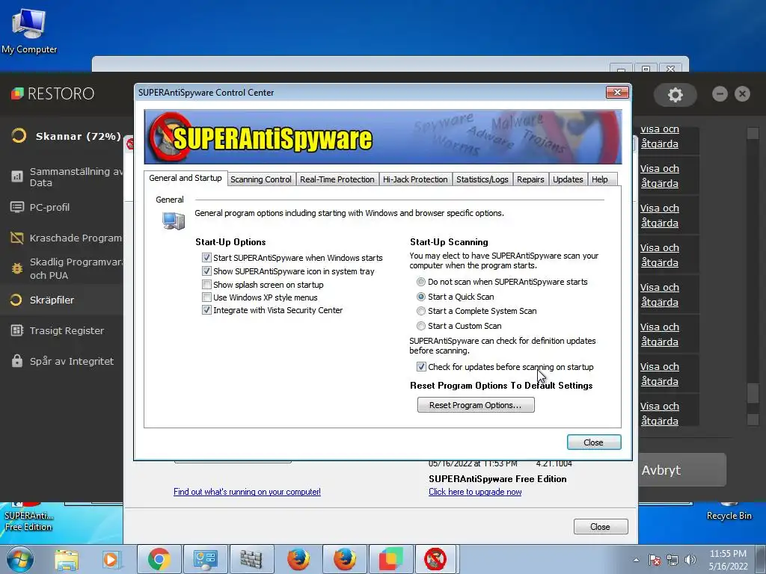This screenshot has height=574, width=766.
Task: Switch to the Restoro taskbar icon
Action: click(390, 559)
